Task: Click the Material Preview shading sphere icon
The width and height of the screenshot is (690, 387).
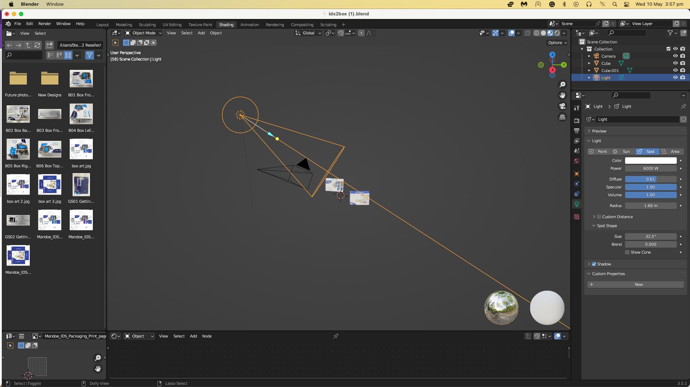Action: pyautogui.click(x=551, y=33)
